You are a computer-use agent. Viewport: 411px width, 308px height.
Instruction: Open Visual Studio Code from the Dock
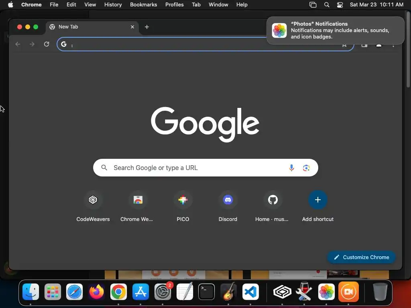tap(250, 292)
